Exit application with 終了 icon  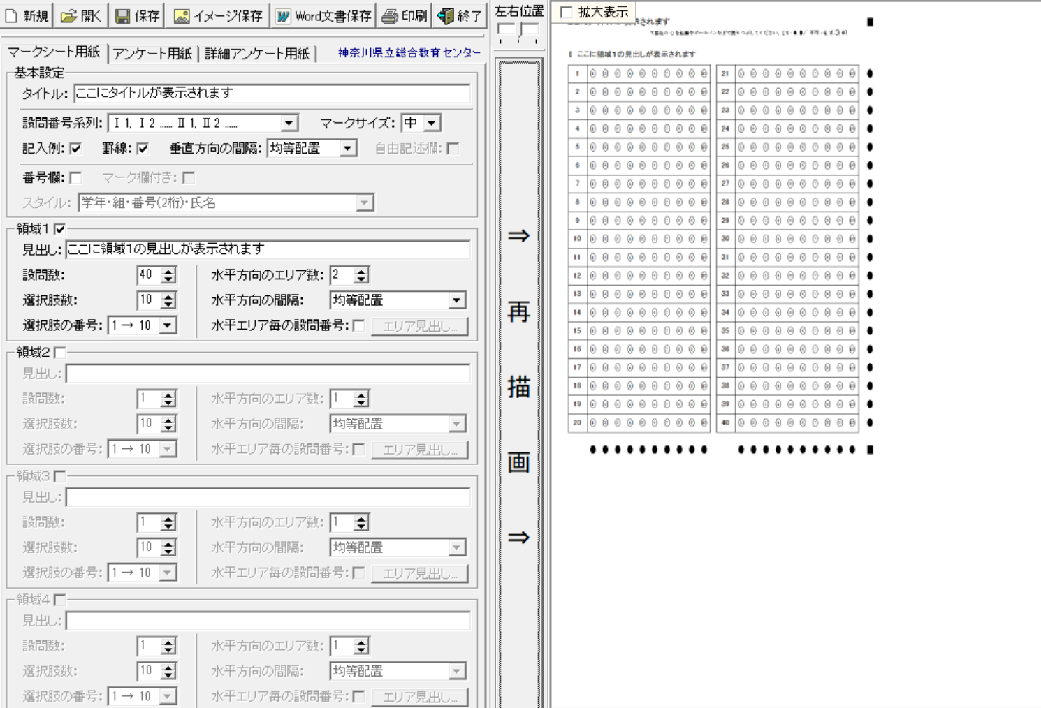pos(445,15)
